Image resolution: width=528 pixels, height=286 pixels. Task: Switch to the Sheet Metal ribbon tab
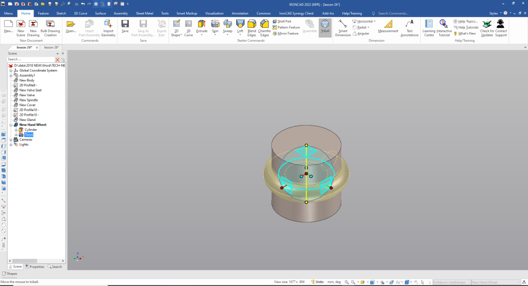pyautogui.click(x=144, y=13)
